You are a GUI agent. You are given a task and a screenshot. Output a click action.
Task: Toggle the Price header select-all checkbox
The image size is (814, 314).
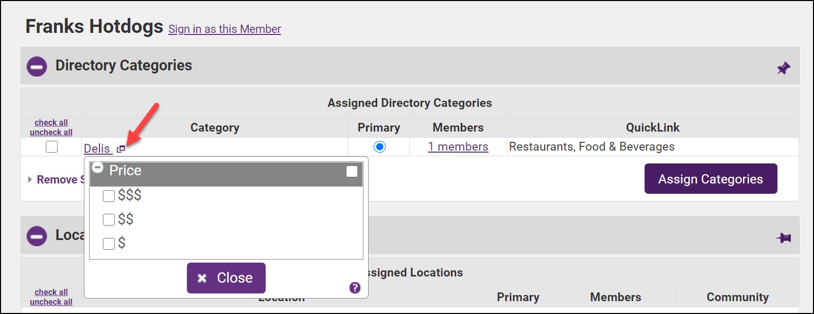352,171
